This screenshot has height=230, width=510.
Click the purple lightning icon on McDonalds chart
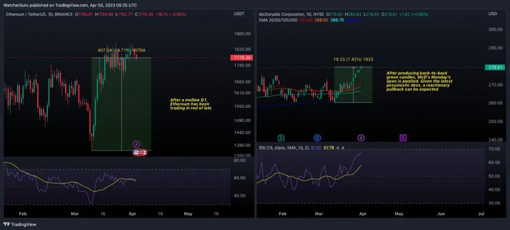point(361,138)
